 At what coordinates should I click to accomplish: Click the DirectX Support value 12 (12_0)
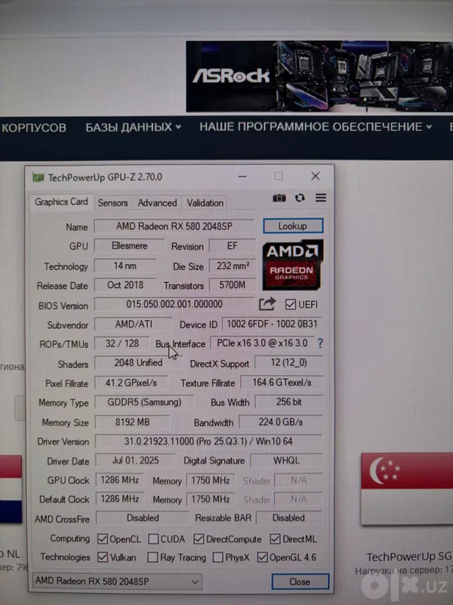[288, 363]
